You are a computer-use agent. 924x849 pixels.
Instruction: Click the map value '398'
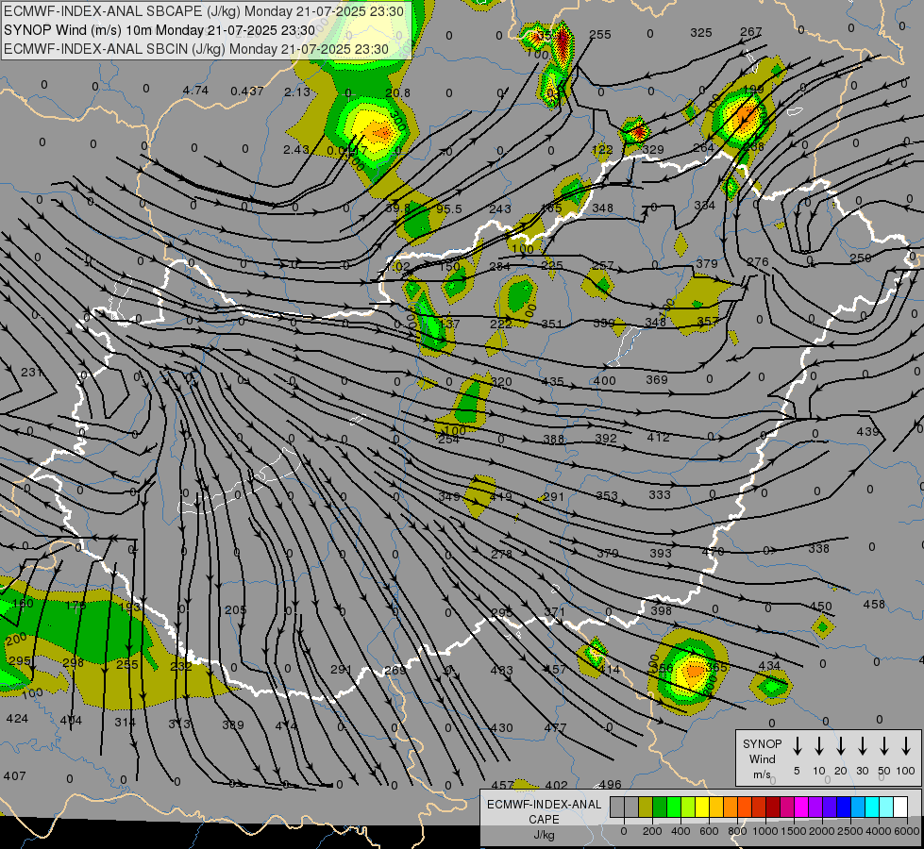click(x=662, y=610)
